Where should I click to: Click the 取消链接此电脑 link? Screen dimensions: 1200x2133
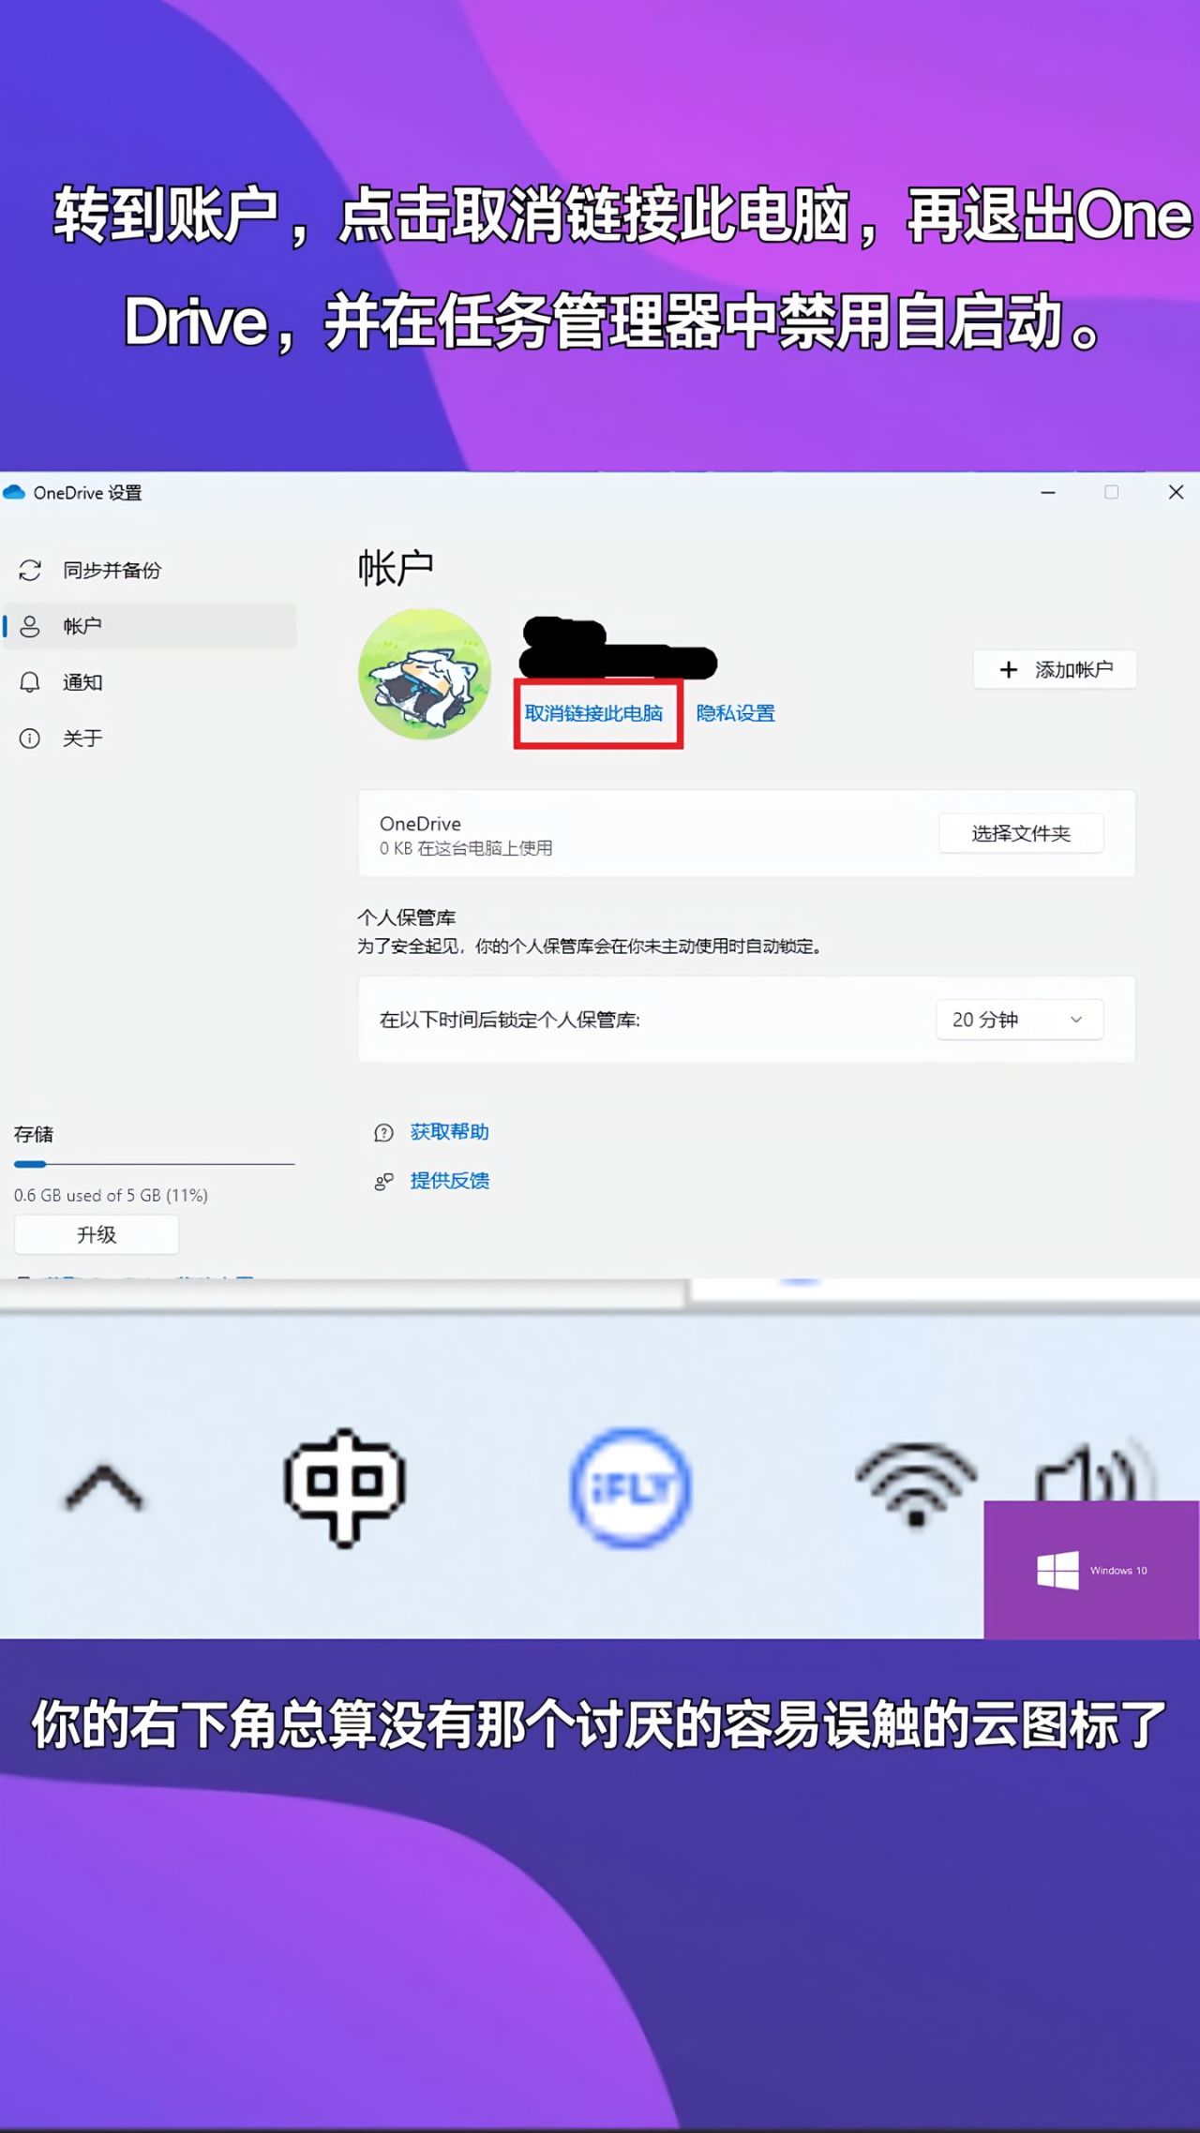coord(593,713)
